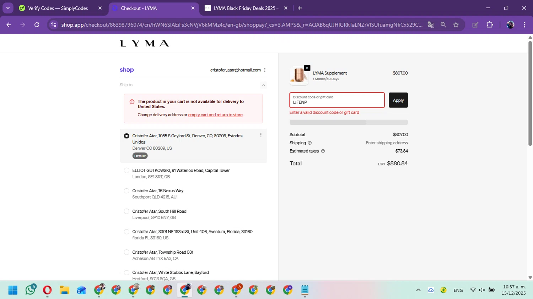
Task: Open WhatsApp from the taskbar
Action: (31, 290)
